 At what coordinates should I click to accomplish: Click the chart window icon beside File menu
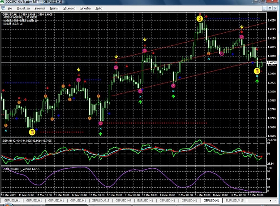pos(3,8)
